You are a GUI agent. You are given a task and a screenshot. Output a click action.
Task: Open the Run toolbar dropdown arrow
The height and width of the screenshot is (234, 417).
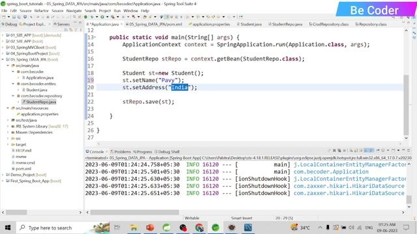(x=107, y=17)
